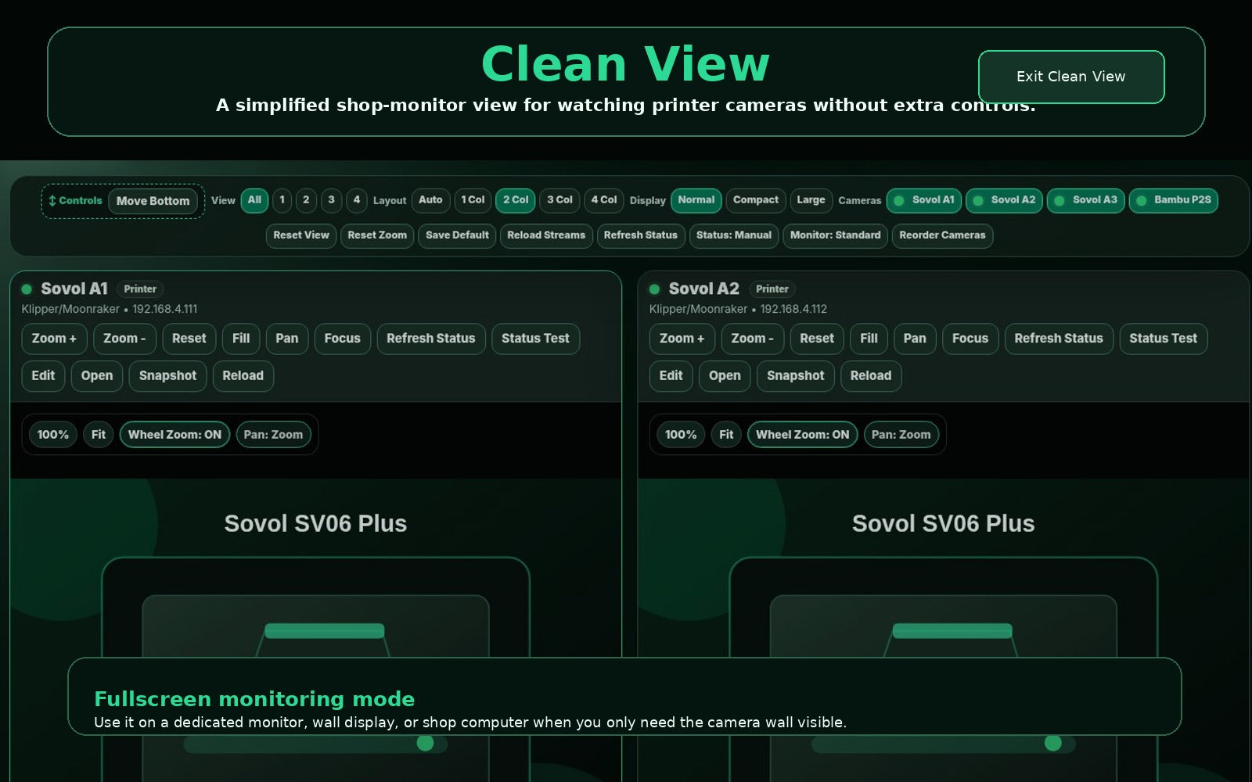Screen dimensions: 1252x782
Task: Set display to Large
Action: point(811,200)
